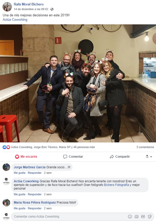The image size is (156, 222).
Task: Click the public globe privacy icon
Action: [52, 9]
